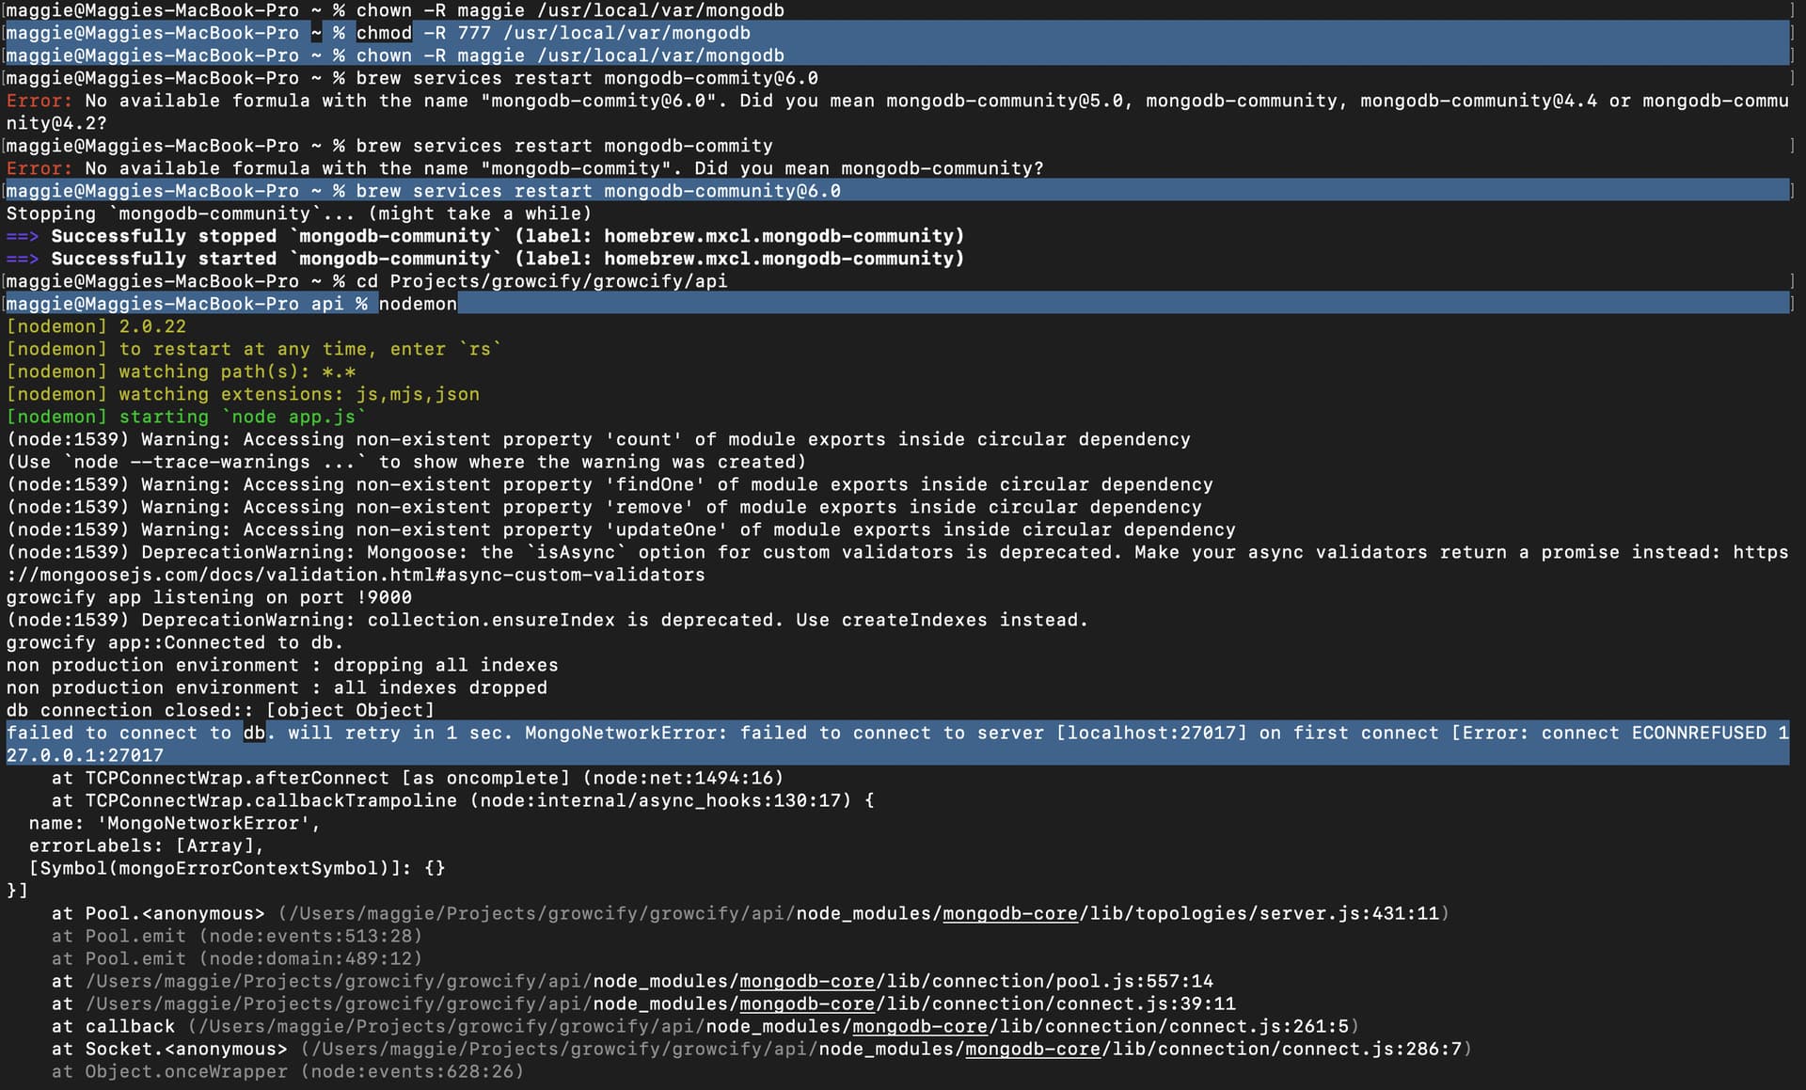Click the blue arrow before 'Successfully started'
This screenshot has width=1806, height=1090.
tap(23, 259)
